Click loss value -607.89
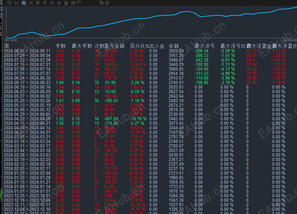 [x=111, y=119]
